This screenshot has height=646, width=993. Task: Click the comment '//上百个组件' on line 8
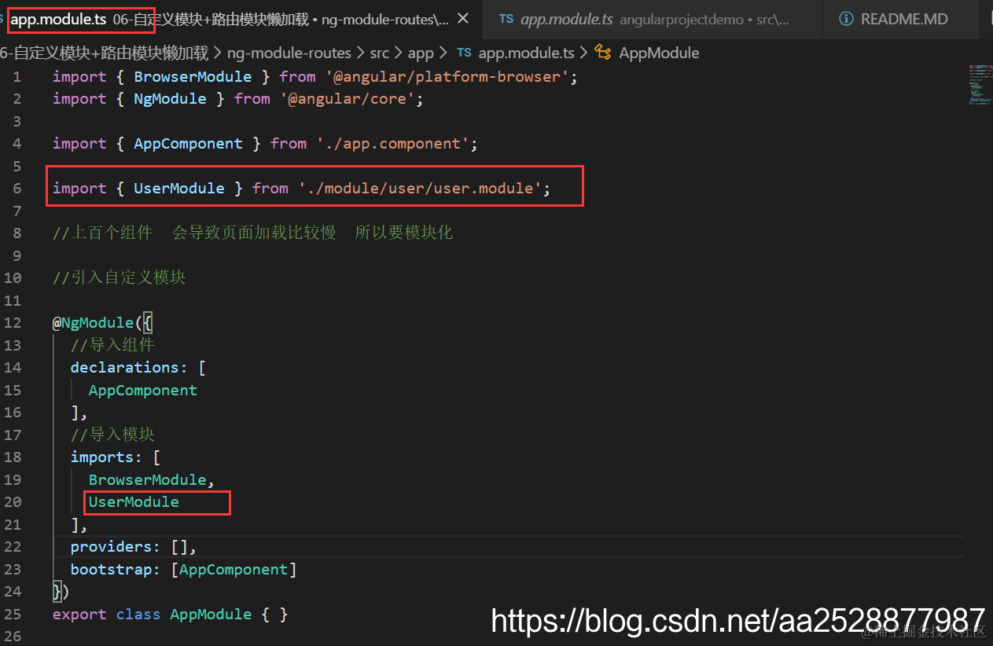point(102,233)
